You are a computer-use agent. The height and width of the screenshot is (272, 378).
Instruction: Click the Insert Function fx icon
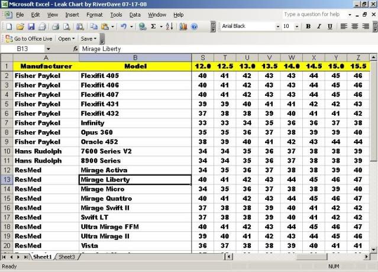(x=76, y=49)
